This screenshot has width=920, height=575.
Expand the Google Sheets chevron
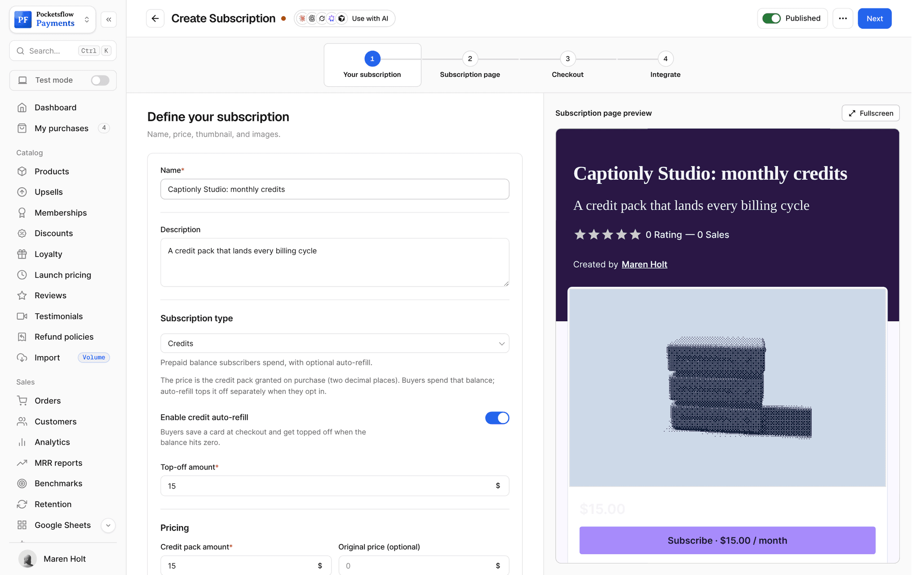[108, 525]
